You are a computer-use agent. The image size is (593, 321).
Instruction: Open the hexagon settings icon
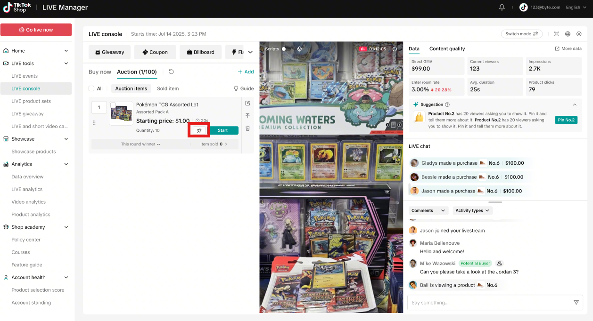point(579,34)
